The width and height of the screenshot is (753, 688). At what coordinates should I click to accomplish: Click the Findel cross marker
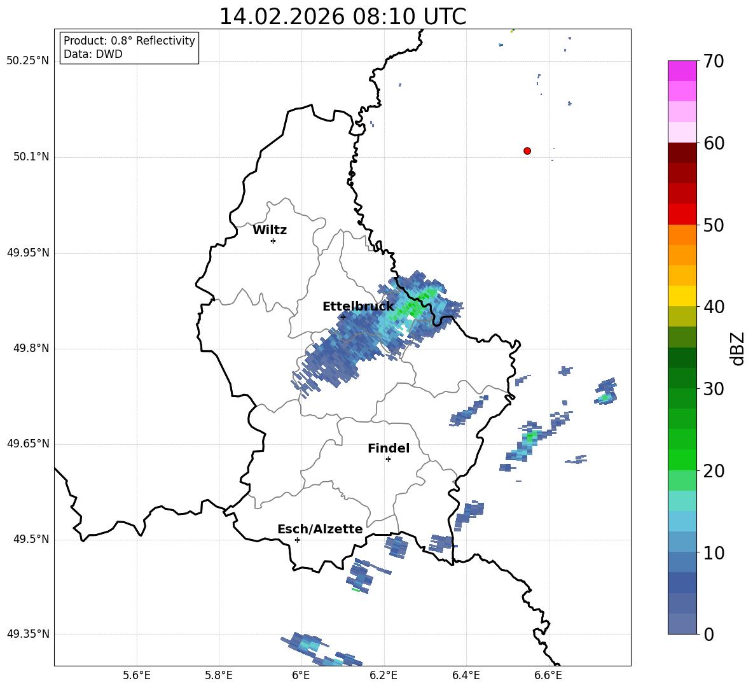[388, 460]
